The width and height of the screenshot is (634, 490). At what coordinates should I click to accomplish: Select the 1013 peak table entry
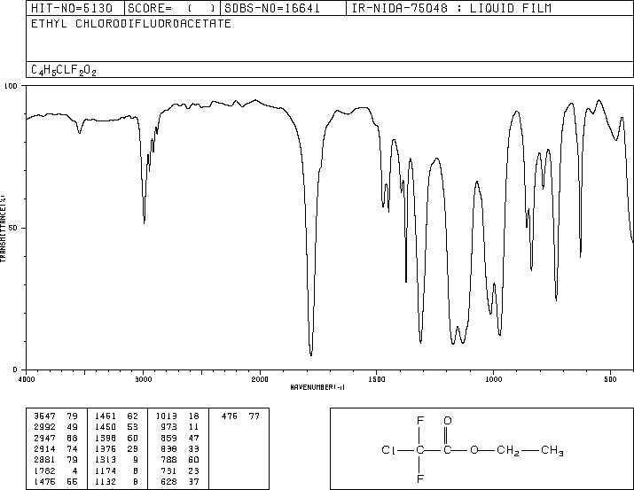tap(177, 416)
